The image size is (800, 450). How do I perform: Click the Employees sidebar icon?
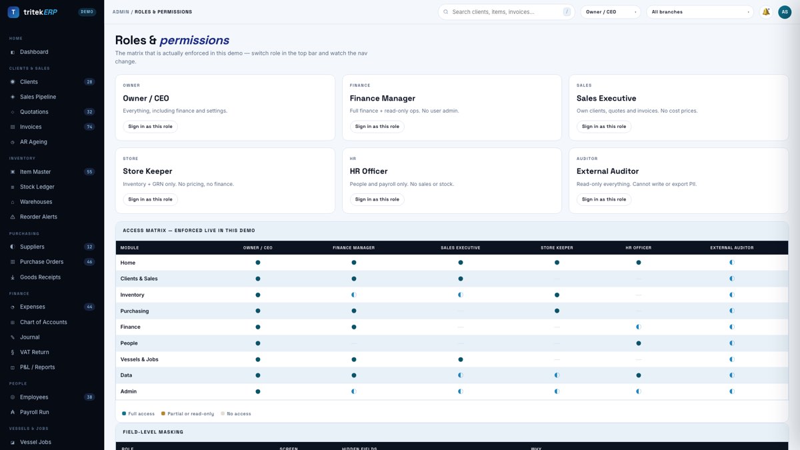click(13, 397)
